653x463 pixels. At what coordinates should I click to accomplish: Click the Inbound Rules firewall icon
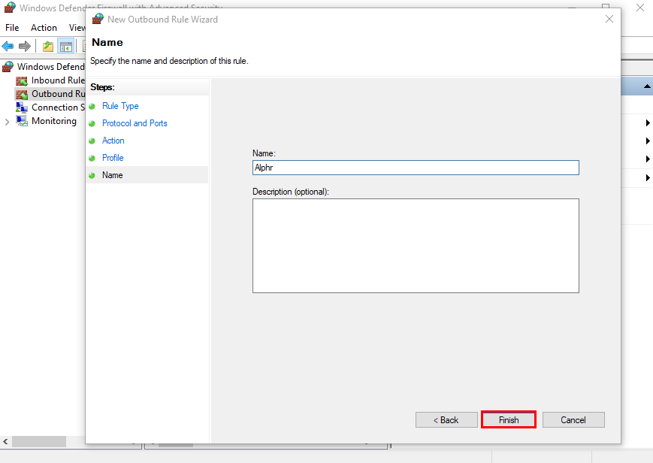(x=22, y=81)
